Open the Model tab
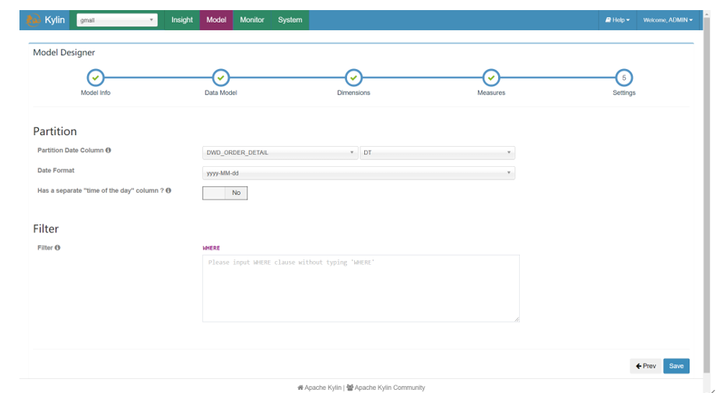 point(216,20)
